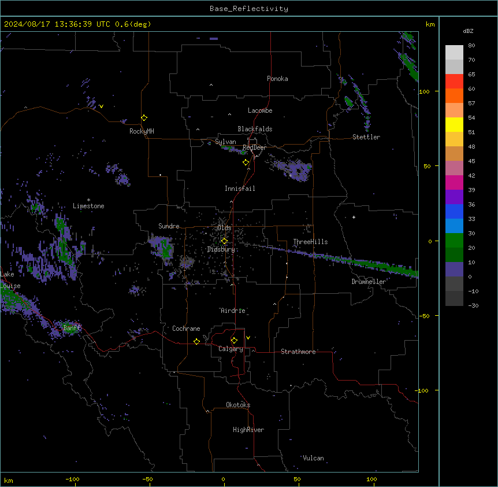
Task: Pick the slate purple 0-10 dBZ legend swatch
Action: click(x=454, y=270)
